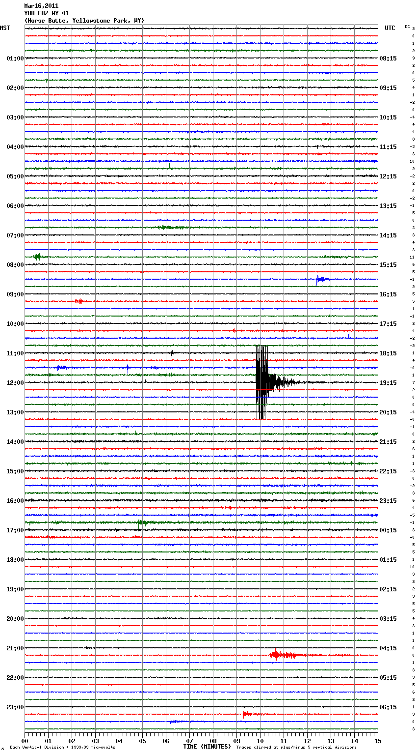Click the 00 minute mark on bottom axis

25,741
